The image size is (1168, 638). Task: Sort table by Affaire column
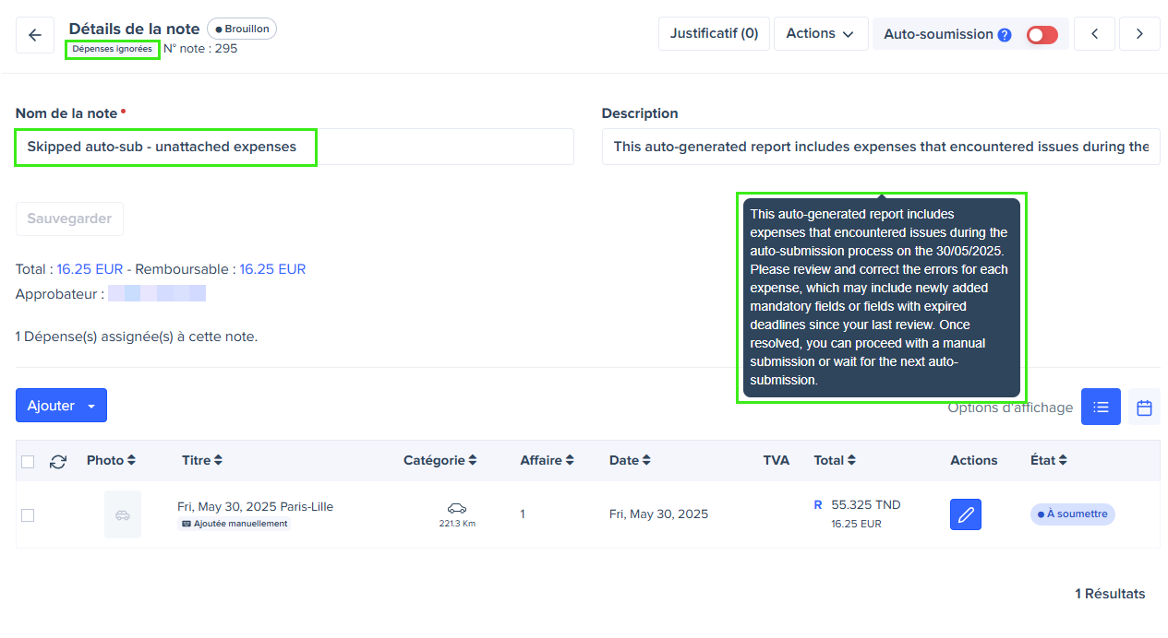click(547, 460)
